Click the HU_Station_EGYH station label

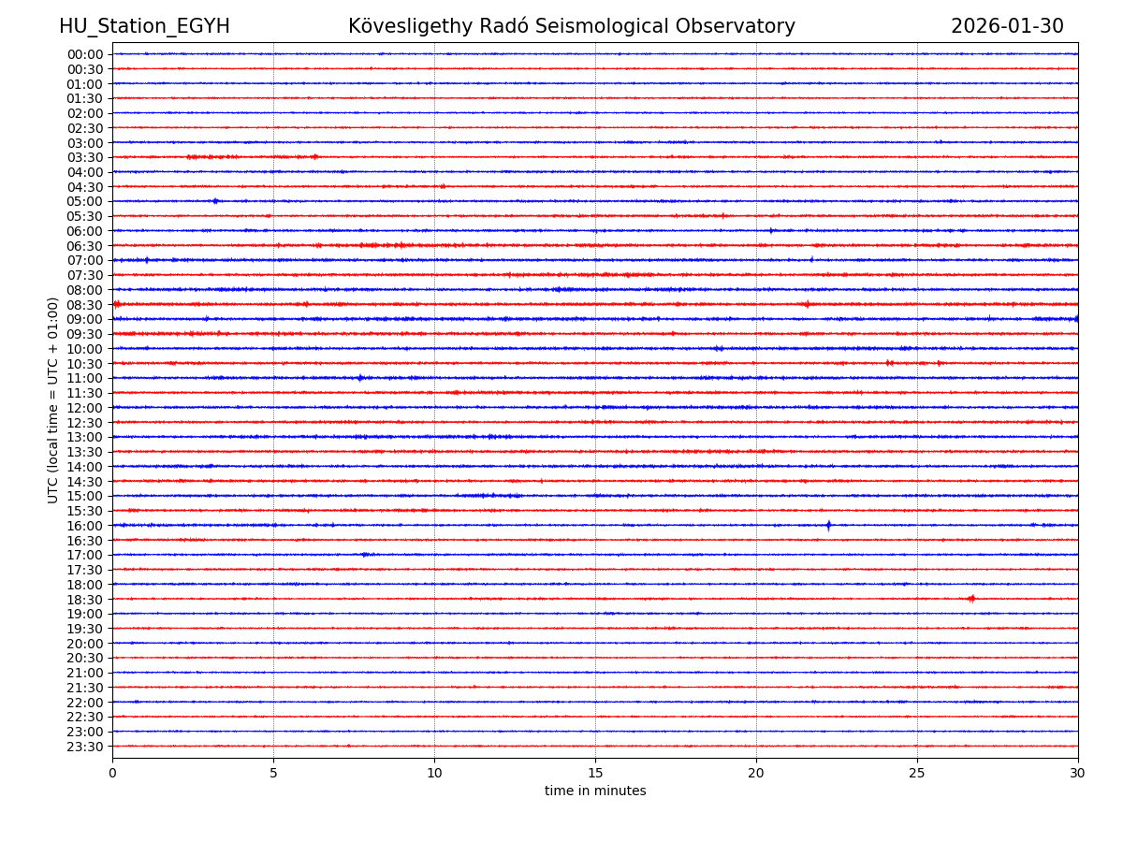tap(144, 27)
